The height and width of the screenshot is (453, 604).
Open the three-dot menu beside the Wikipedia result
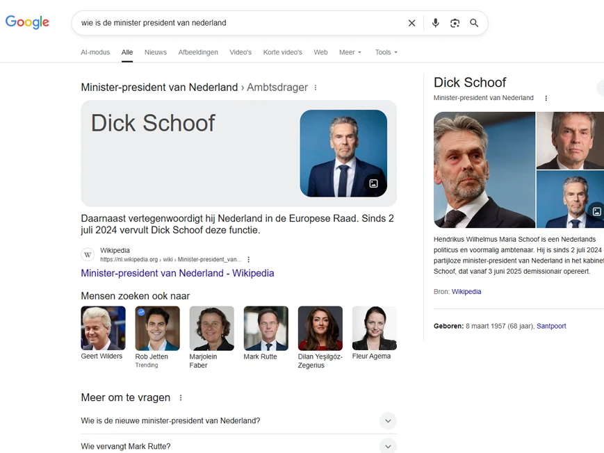click(248, 258)
